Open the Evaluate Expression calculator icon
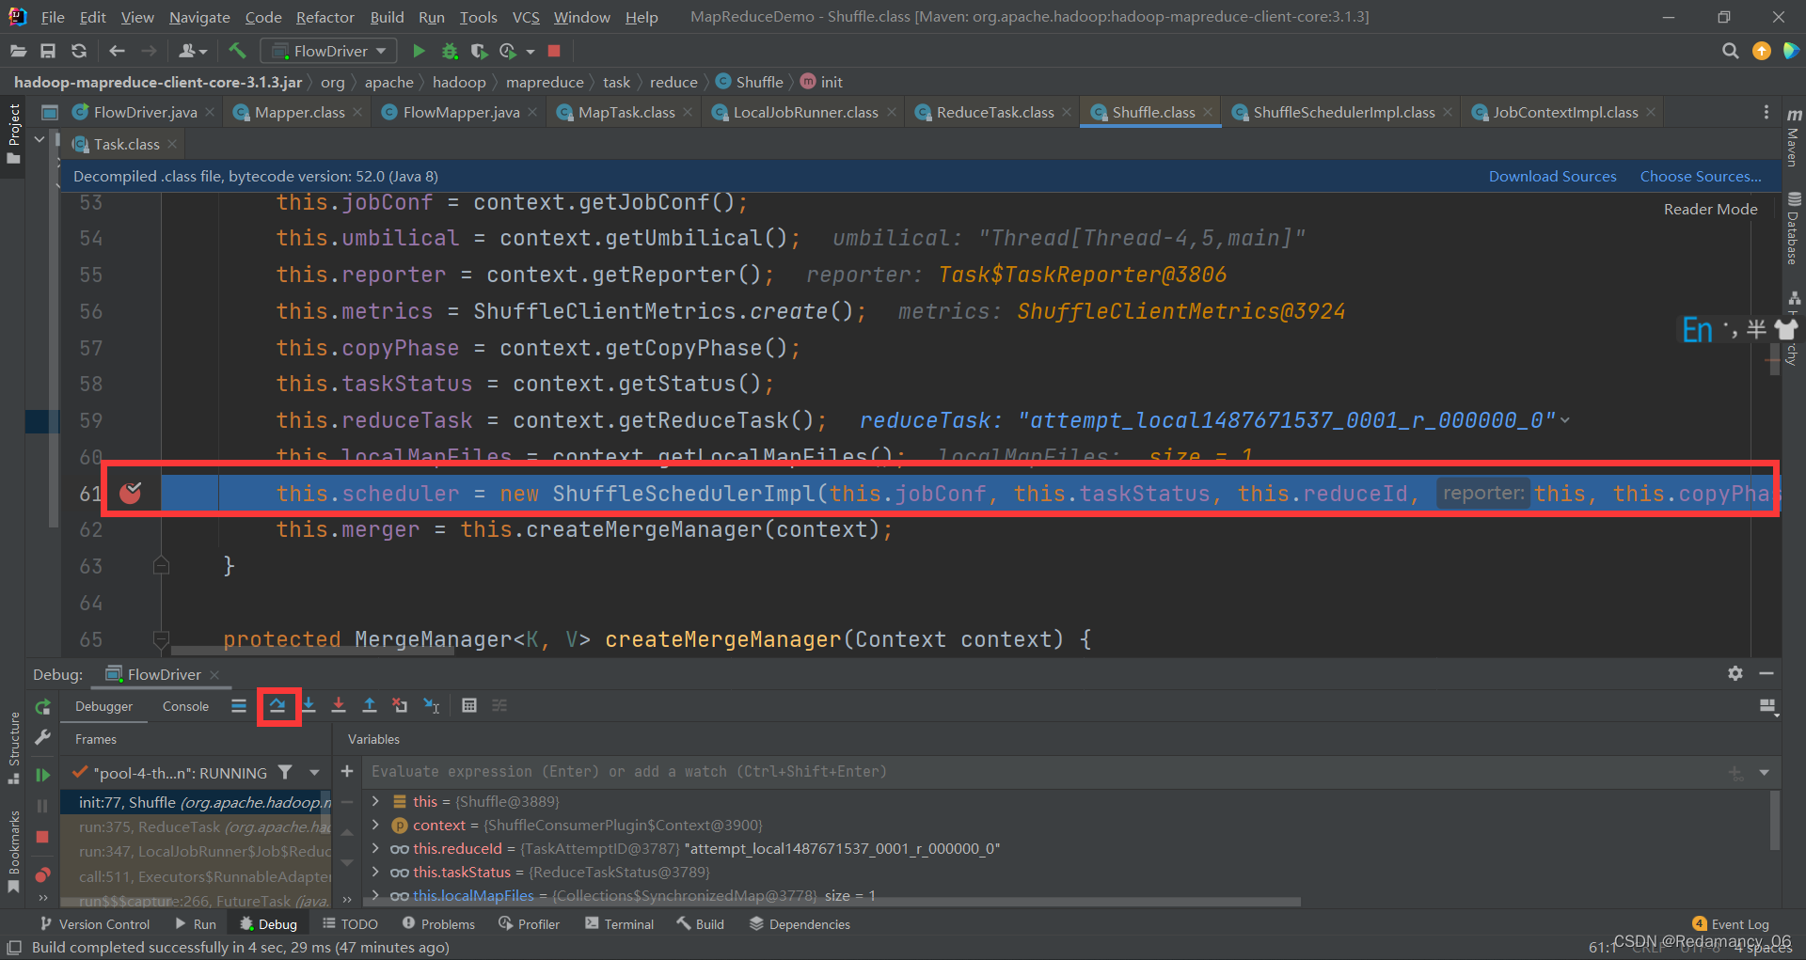The image size is (1806, 960). pyautogui.click(x=469, y=705)
